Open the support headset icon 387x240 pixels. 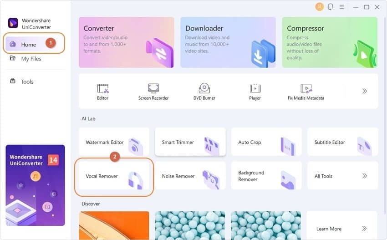331,7
